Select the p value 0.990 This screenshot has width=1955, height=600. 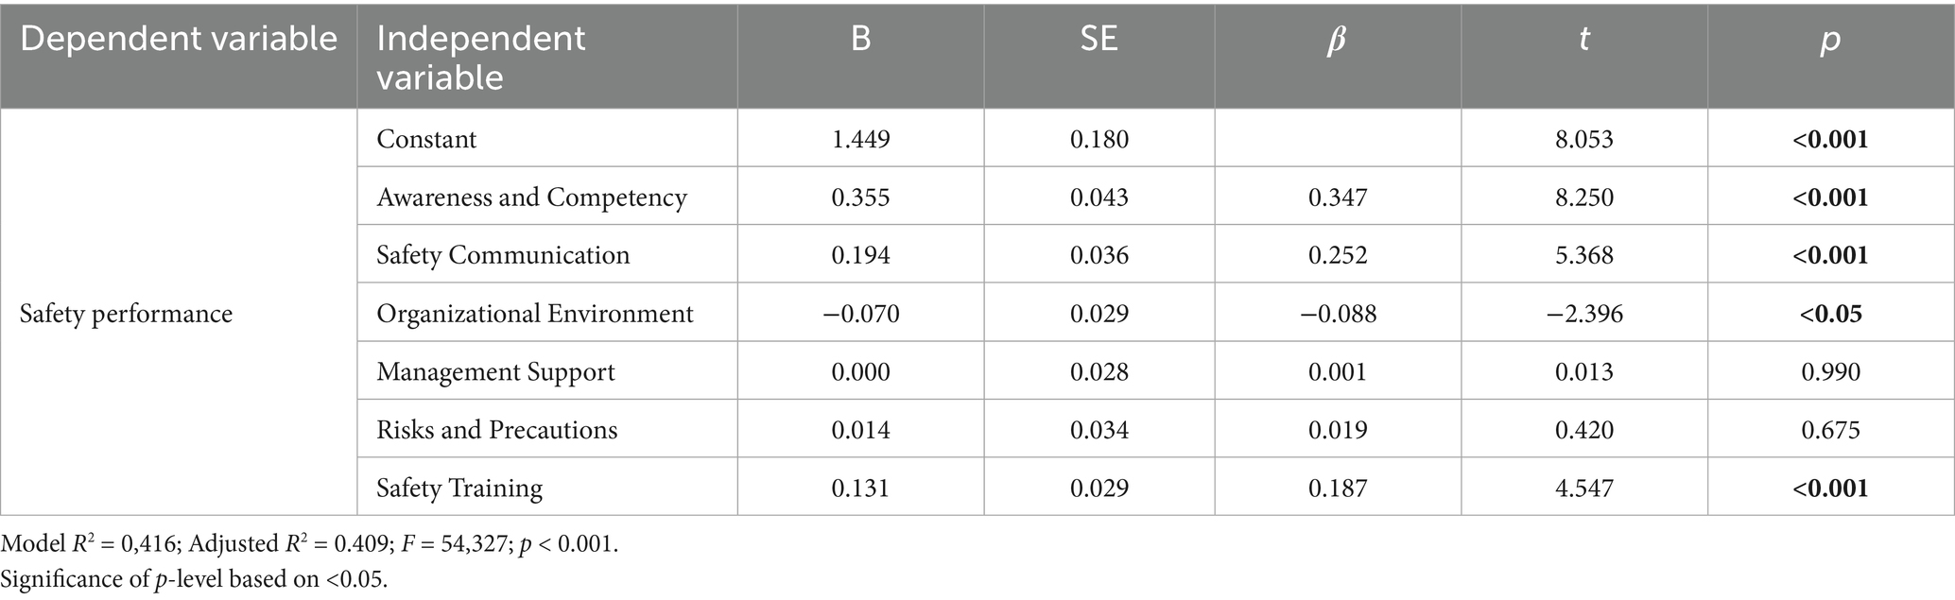coord(1830,372)
